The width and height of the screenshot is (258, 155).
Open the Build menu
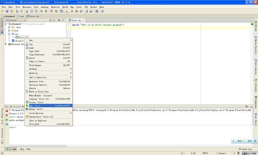coord(65,7)
